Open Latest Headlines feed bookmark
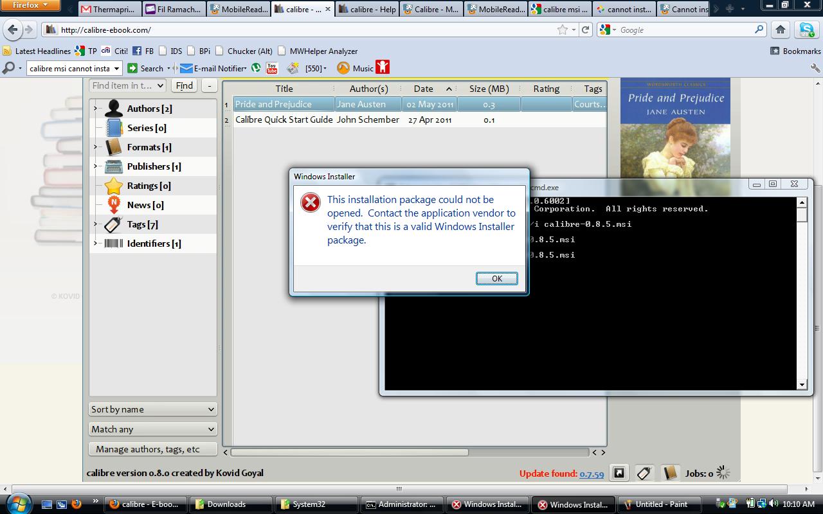The width and height of the screenshot is (823, 514). pos(37,51)
